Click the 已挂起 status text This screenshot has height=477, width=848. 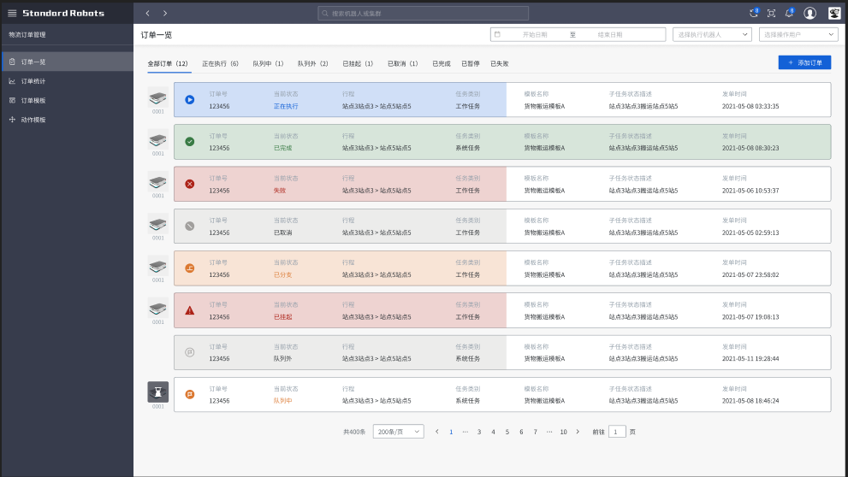point(283,317)
